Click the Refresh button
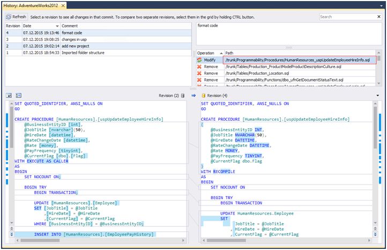The width and height of the screenshot is (387, 250). [16, 17]
